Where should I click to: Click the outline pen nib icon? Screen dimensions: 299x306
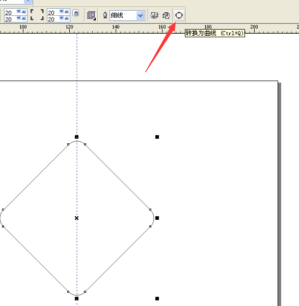click(x=105, y=15)
